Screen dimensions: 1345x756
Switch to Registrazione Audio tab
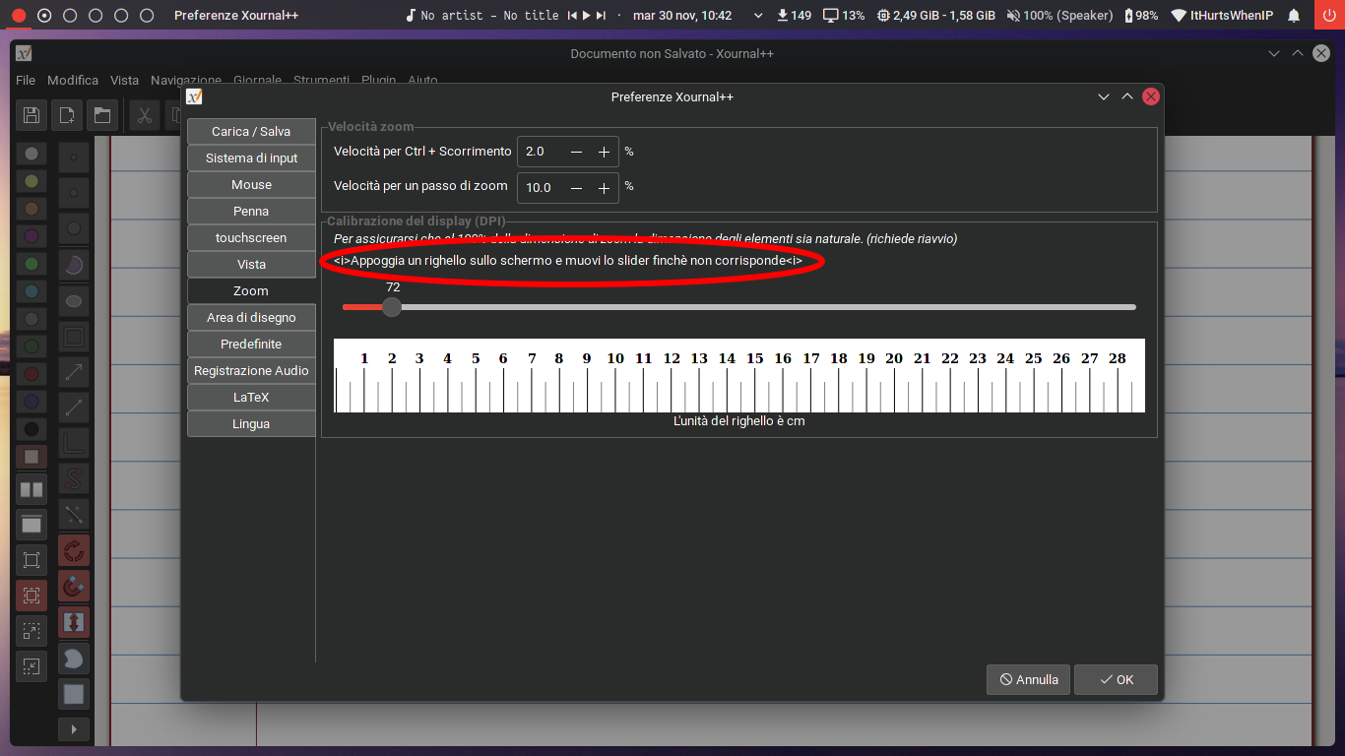251,370
